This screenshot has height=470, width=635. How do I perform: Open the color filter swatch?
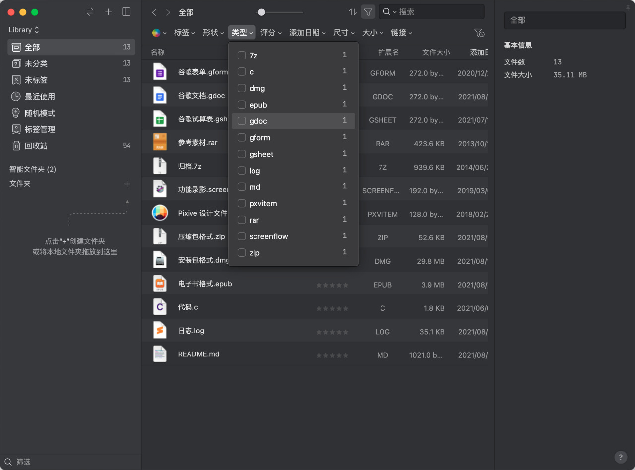(159, 33)
